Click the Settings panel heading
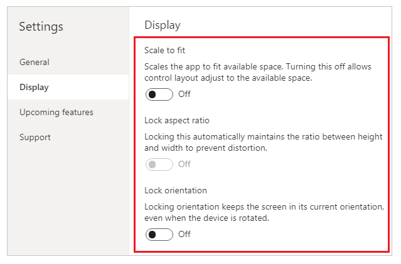 coord(41,26)
